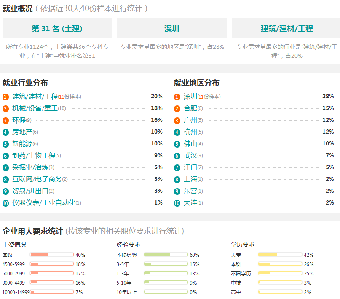
Task: Click the 深圳 top region card
Action: pyautogui.click(x=172, y=28)
